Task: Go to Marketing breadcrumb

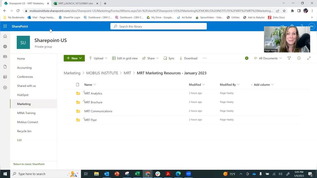Action: click(x=72, y=73)
